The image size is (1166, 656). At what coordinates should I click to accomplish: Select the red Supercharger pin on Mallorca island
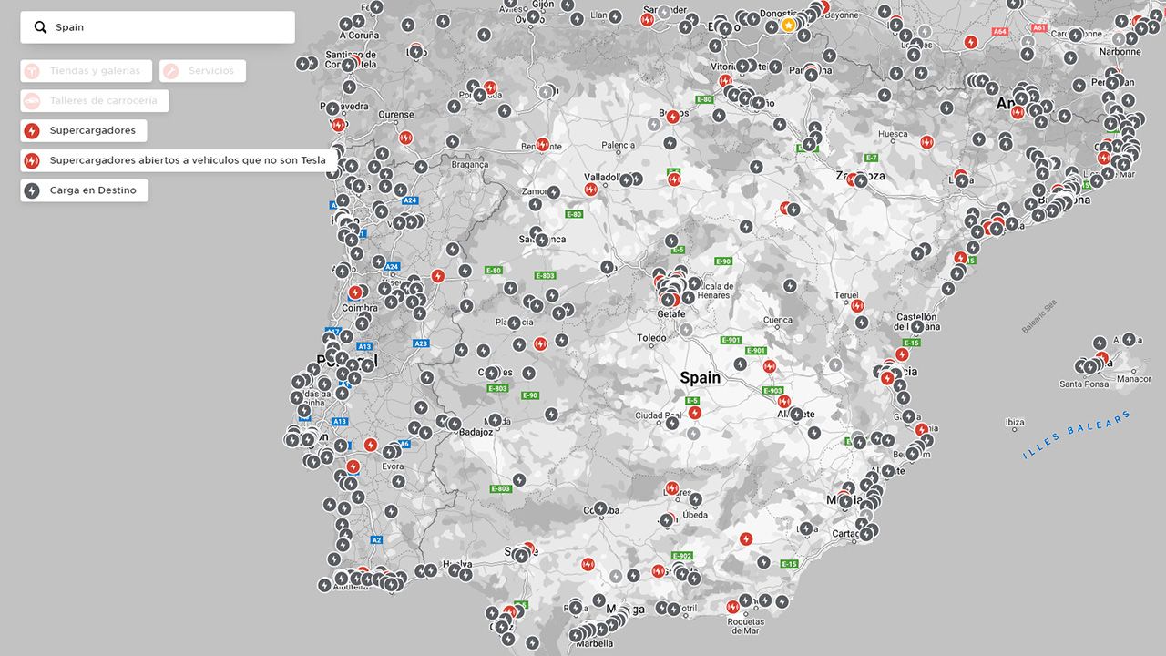pos(1101,358)
